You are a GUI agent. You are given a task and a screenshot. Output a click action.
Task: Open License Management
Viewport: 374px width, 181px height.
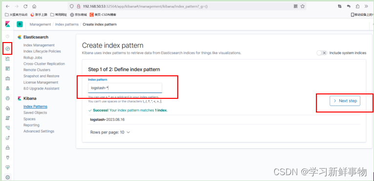tap(41, 82)
